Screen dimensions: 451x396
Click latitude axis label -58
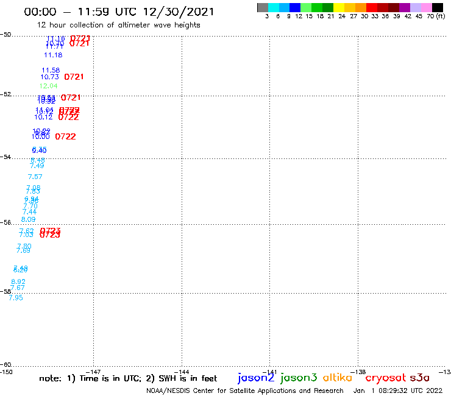5,291
